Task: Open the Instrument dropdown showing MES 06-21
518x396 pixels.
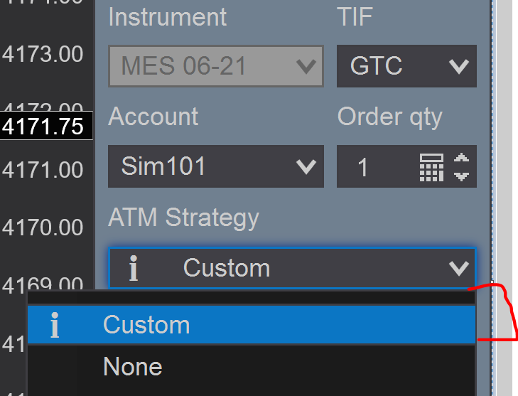Action: point(215,67)
